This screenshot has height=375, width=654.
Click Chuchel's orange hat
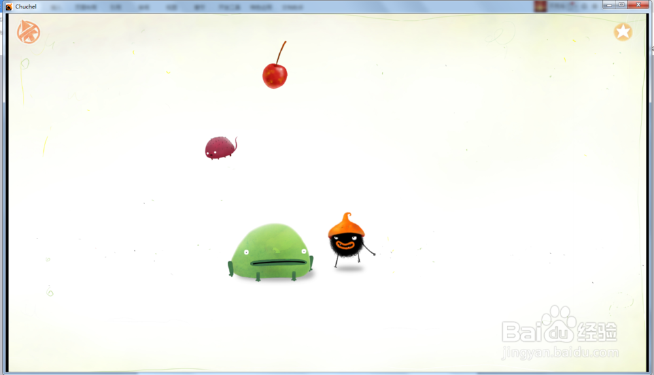click(x=346, y=225)
